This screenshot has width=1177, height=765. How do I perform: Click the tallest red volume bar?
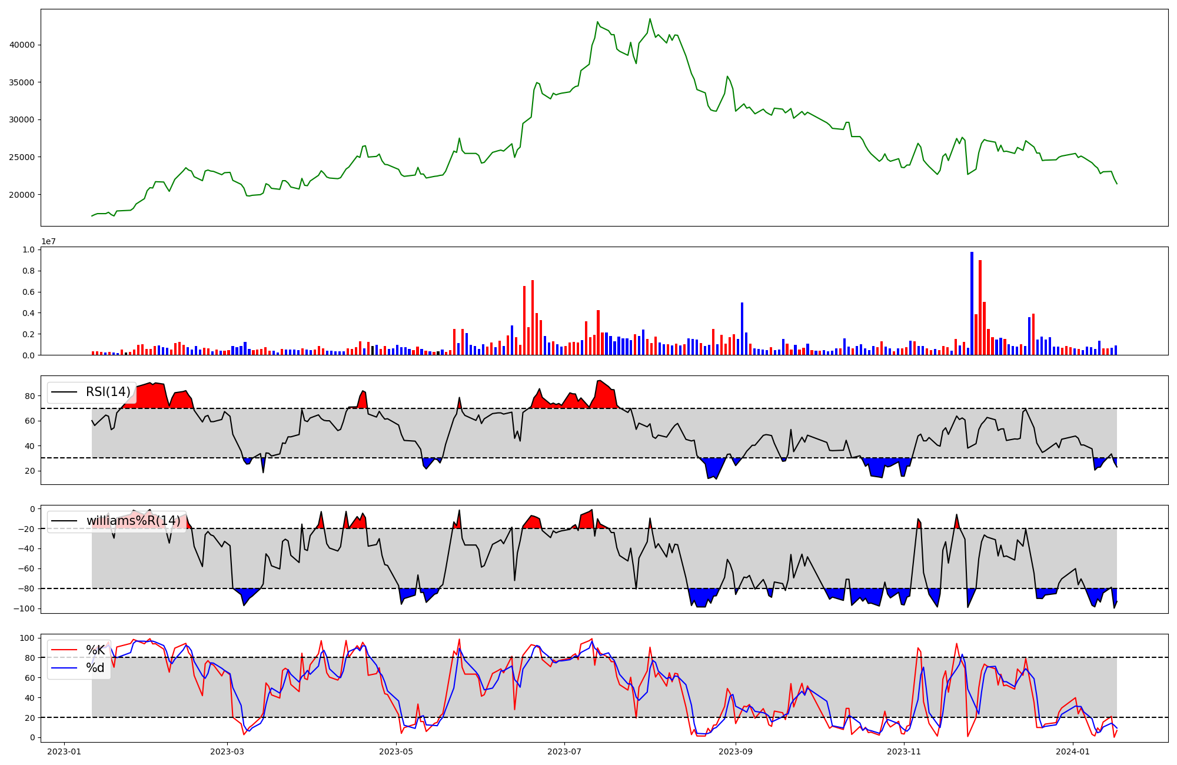click(x=980, y=307)
